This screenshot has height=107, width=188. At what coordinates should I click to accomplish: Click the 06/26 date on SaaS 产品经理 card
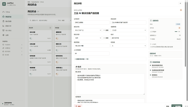49,38
